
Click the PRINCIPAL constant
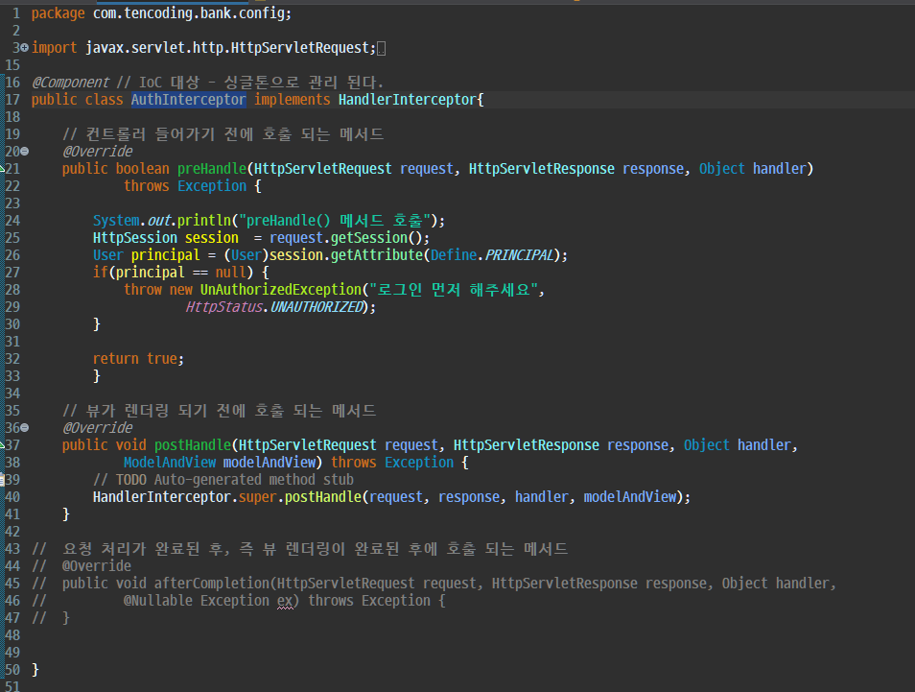(x=519, y=255)
